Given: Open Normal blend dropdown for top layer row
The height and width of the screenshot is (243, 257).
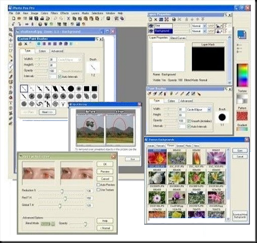Looking at the screenshot, I should [204, 26].
